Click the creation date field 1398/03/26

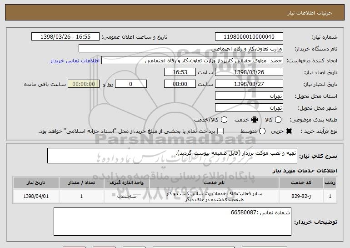pos(249,72)
